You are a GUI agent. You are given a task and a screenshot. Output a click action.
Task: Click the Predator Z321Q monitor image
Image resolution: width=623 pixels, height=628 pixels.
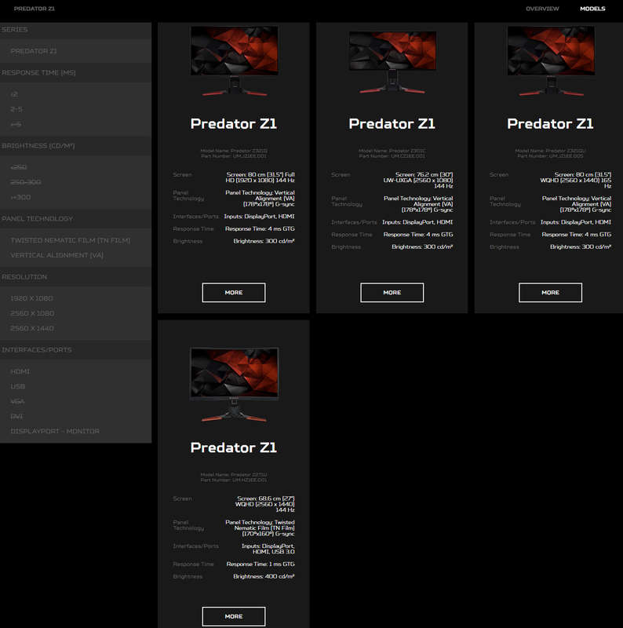pos(235,60)
